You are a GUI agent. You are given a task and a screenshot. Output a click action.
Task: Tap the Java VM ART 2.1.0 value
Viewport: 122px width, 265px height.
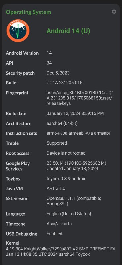(x=56, y=188)
